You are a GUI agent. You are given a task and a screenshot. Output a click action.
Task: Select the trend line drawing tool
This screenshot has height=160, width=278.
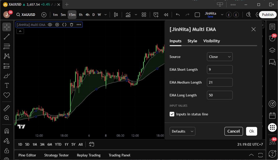(7, 37)
